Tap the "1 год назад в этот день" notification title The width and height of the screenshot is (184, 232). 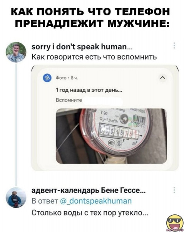pyautogui.click(x=89, y=90)
